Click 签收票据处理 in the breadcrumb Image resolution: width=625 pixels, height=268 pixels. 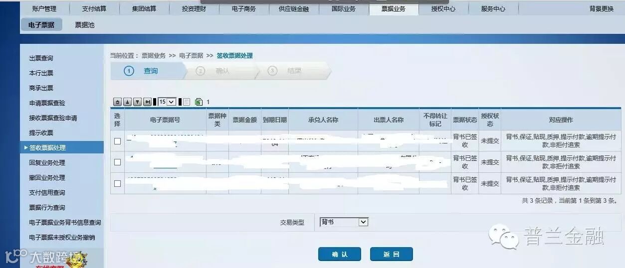234,56
